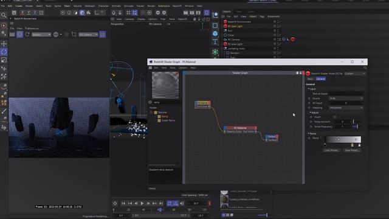Click the black gradient knot under Ramp
Image resolution: width=389 pixels, height=219 pixels.
coord(325,145)
